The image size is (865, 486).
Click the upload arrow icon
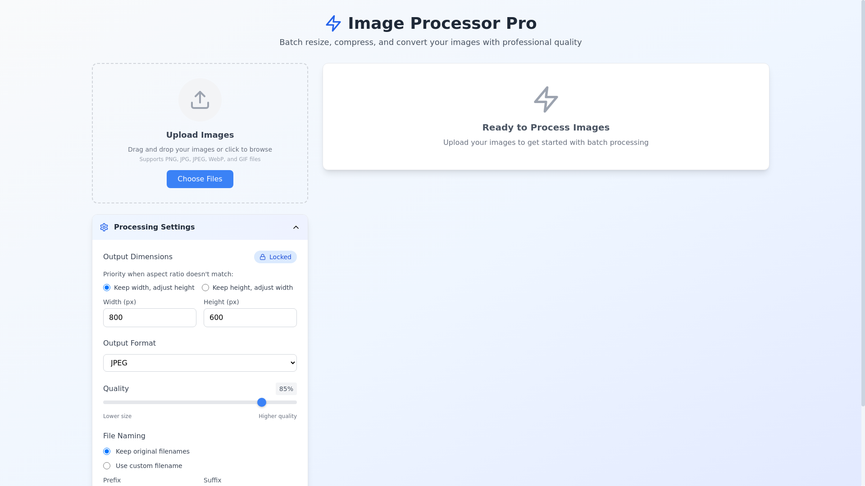pos(200,100)
